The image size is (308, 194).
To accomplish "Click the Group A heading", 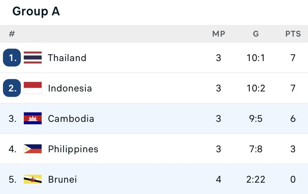I will 36,11.
